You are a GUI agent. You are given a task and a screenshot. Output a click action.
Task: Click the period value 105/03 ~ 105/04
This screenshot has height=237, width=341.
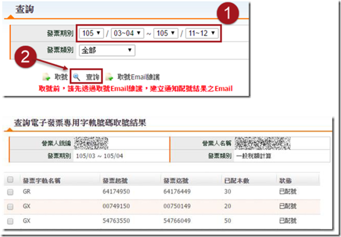(x=99, y=156)
